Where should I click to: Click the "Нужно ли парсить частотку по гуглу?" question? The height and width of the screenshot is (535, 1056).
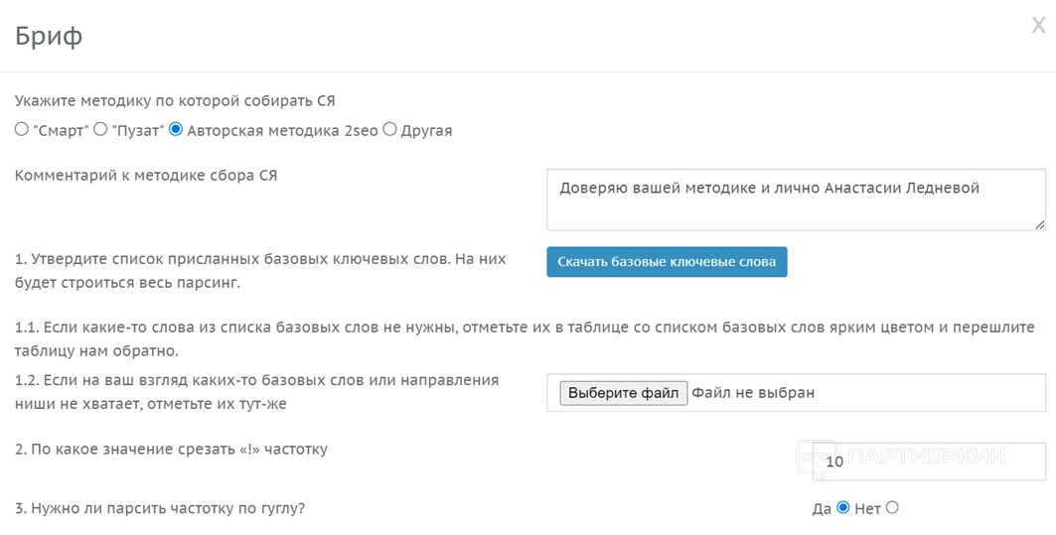pos(159,508)
